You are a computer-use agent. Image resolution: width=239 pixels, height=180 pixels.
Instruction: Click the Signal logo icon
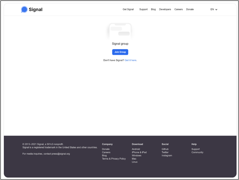click(24, 9)
